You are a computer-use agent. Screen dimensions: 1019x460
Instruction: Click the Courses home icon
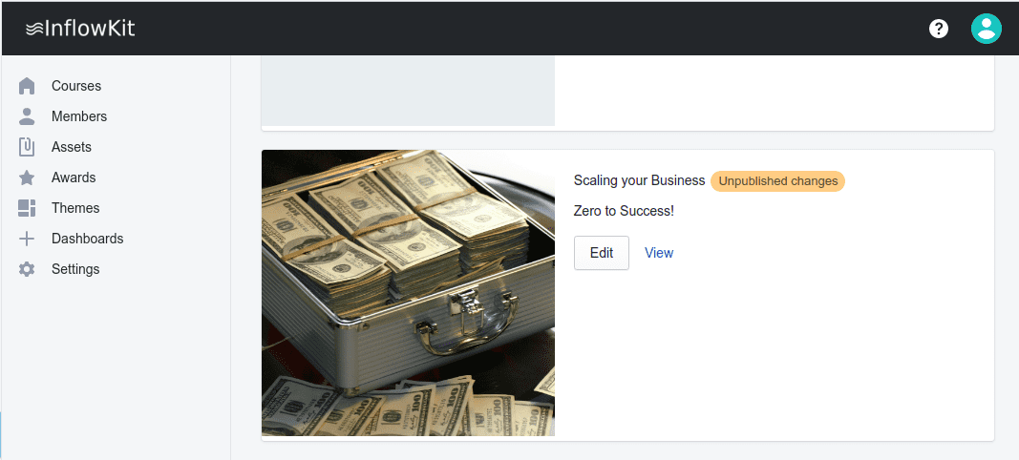pyautogui.click(x=27, y=86)
